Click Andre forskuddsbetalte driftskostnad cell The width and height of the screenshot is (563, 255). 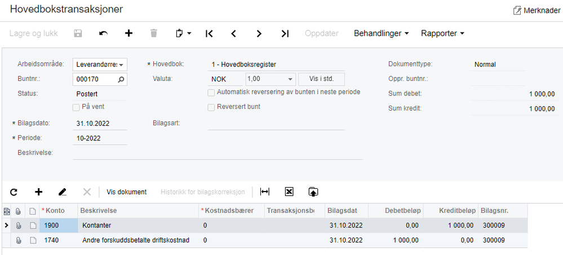[x=138, y=240]
